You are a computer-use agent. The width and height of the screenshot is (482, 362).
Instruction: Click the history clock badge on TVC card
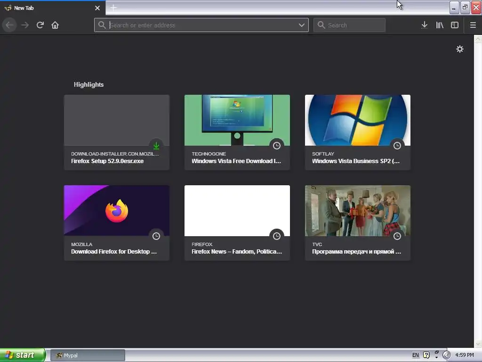pos(397,236)
